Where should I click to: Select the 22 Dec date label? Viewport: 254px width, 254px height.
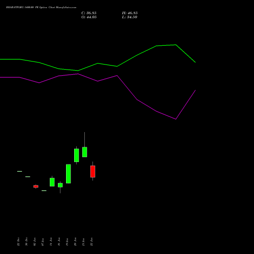18,242
